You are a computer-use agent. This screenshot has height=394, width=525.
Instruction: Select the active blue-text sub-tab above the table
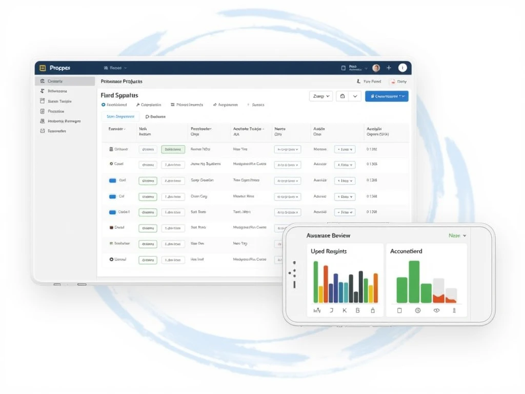coord(120,116)
